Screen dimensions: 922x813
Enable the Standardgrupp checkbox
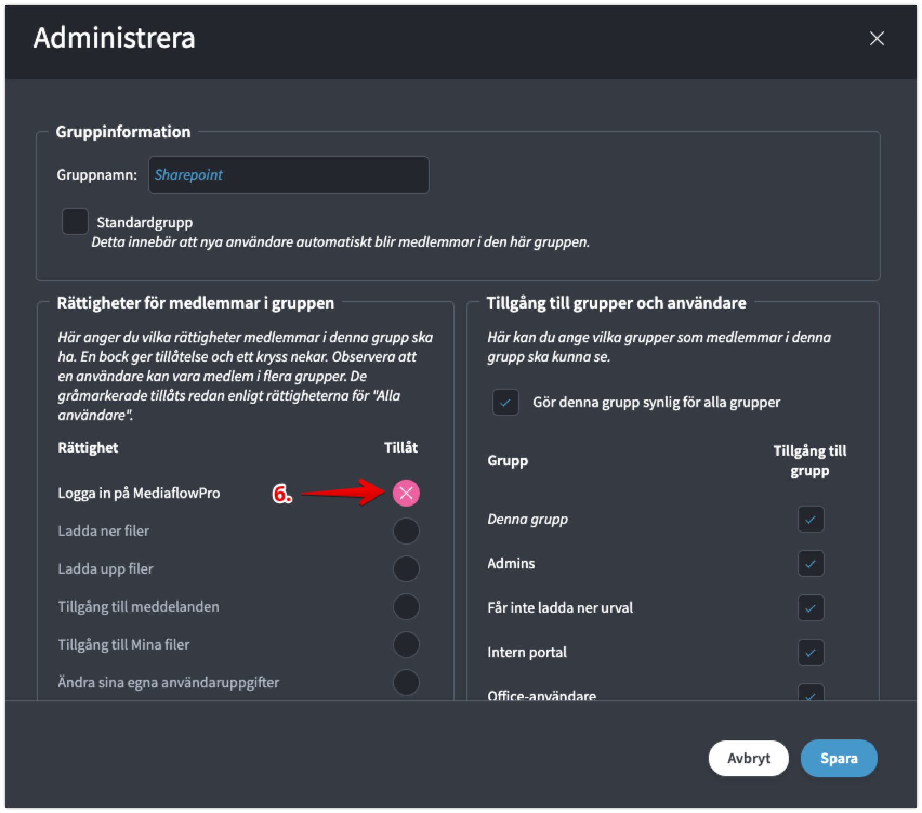point(75,221)
